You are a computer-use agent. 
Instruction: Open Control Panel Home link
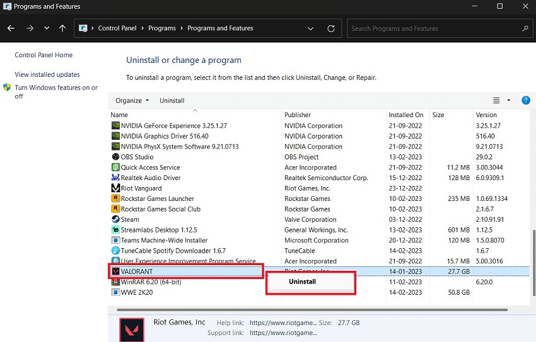[44, 55]
